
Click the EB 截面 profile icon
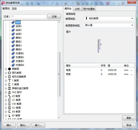(9, 112)
